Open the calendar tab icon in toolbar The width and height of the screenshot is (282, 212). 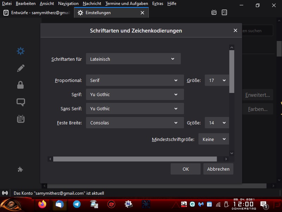214,12
